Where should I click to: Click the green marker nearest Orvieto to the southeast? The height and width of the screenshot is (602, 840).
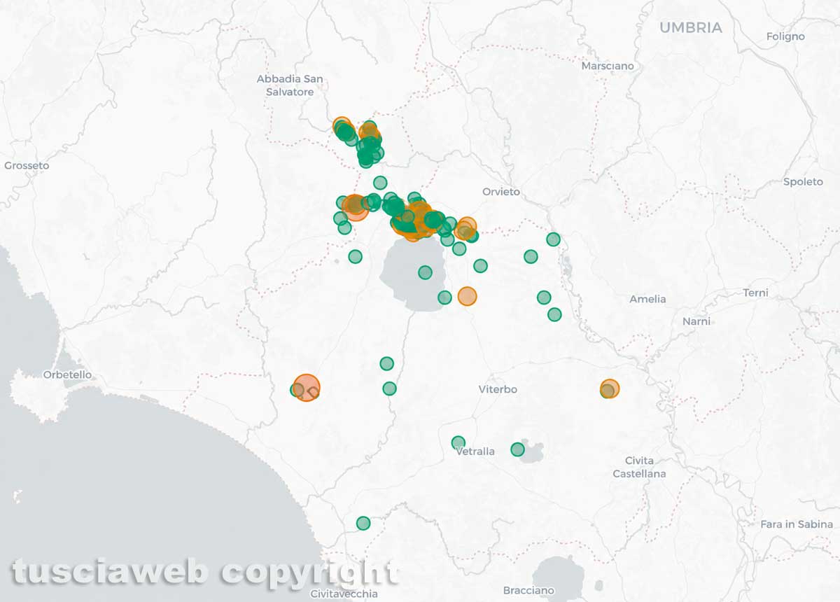(553, 239)
